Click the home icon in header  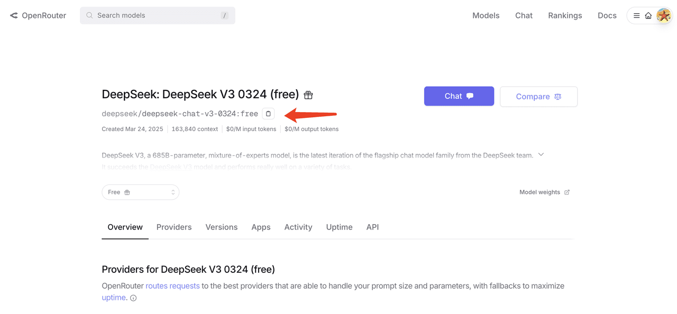click(648, 15)
